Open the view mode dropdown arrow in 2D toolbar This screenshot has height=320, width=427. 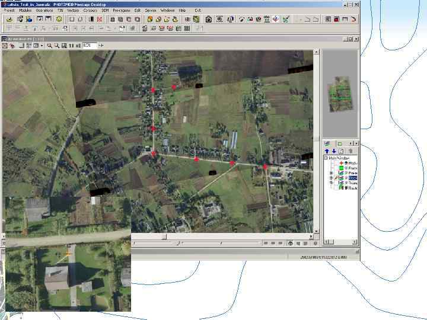(42, 46)
